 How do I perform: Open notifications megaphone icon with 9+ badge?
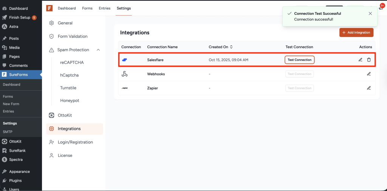coord(381,8)
